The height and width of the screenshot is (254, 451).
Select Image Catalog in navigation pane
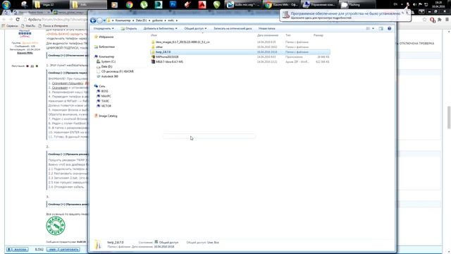pos(108,116)
